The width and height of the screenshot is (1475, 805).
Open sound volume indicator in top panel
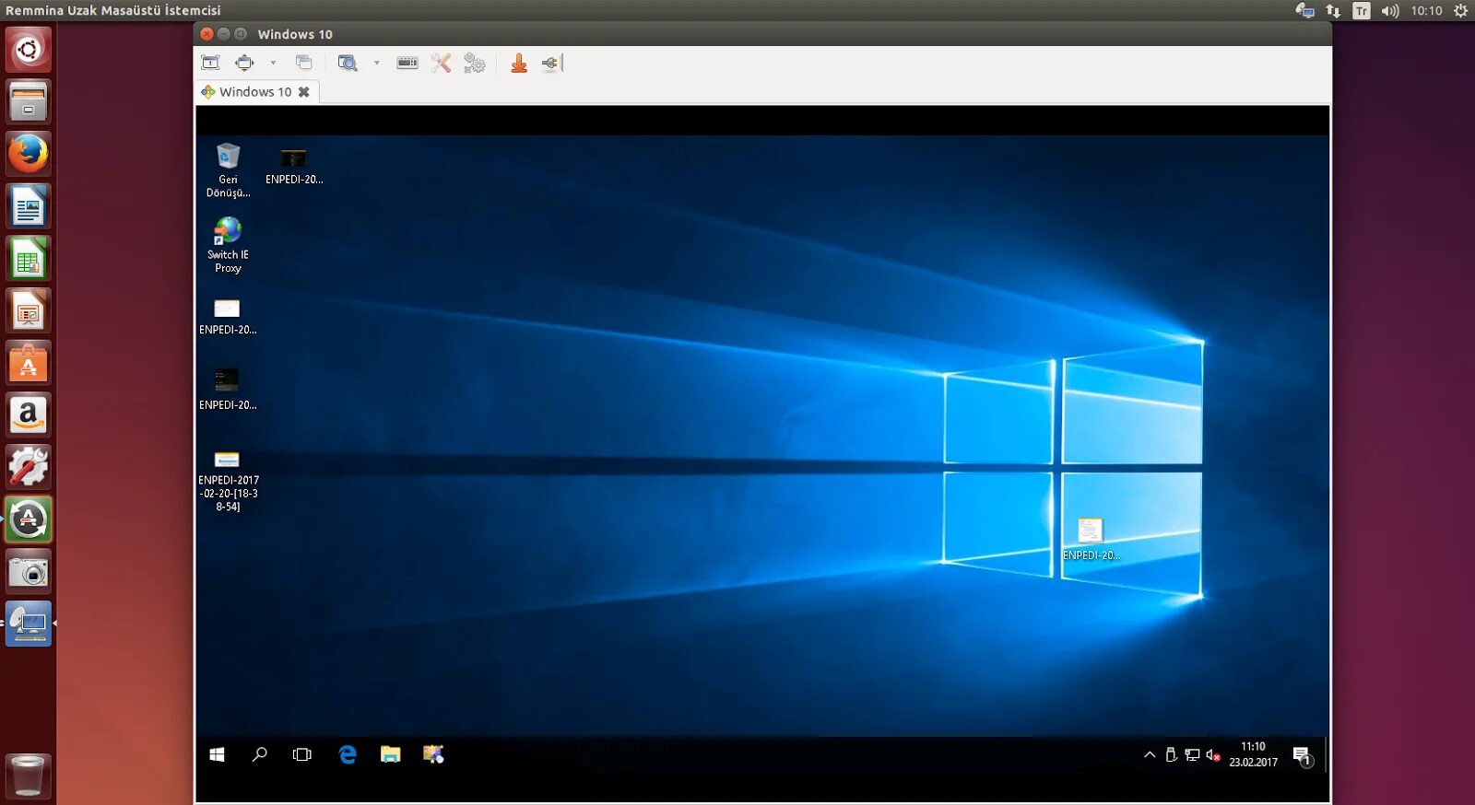1390,11
